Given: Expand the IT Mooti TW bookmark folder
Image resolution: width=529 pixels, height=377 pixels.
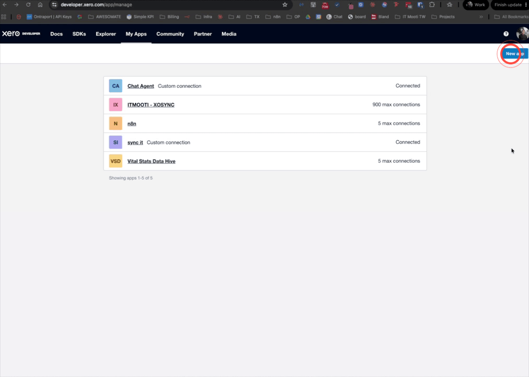Looking at the screenshot, I should pyautogui.click(x=410, y=17).
